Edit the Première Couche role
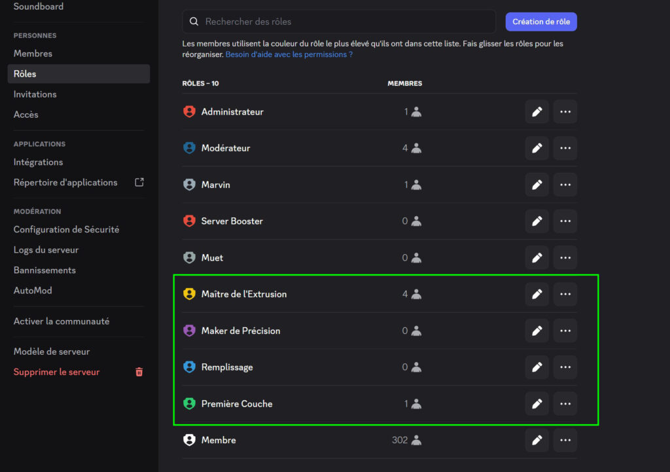The width and height of the screenshot is (670, 472). pos(537,404)
